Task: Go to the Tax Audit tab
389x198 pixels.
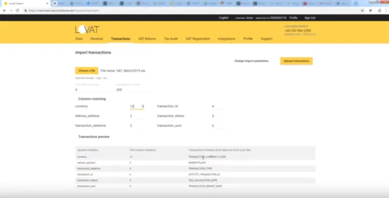Action: [171, 39]
